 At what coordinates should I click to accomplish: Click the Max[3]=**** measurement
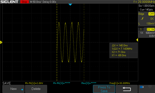[89, 83]
